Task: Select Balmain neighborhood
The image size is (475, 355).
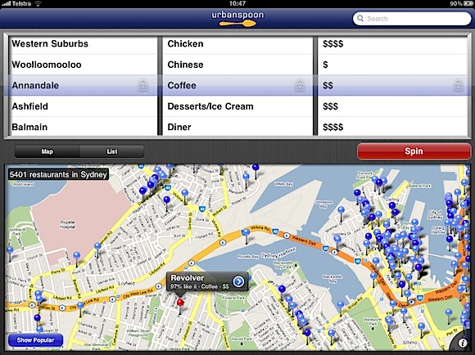Action: click(x=83, y=127)
